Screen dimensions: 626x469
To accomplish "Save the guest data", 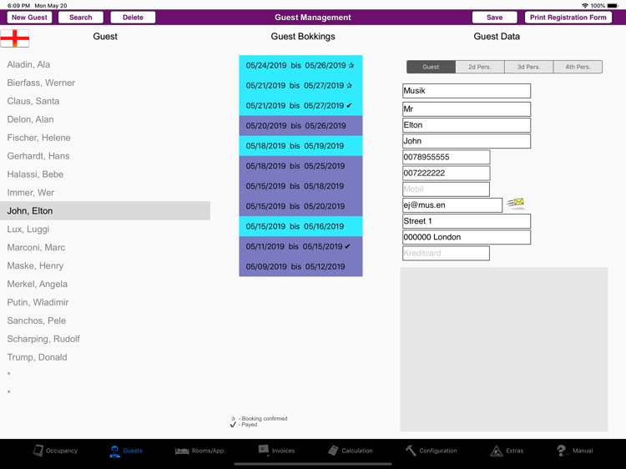I will click(495, 18).
